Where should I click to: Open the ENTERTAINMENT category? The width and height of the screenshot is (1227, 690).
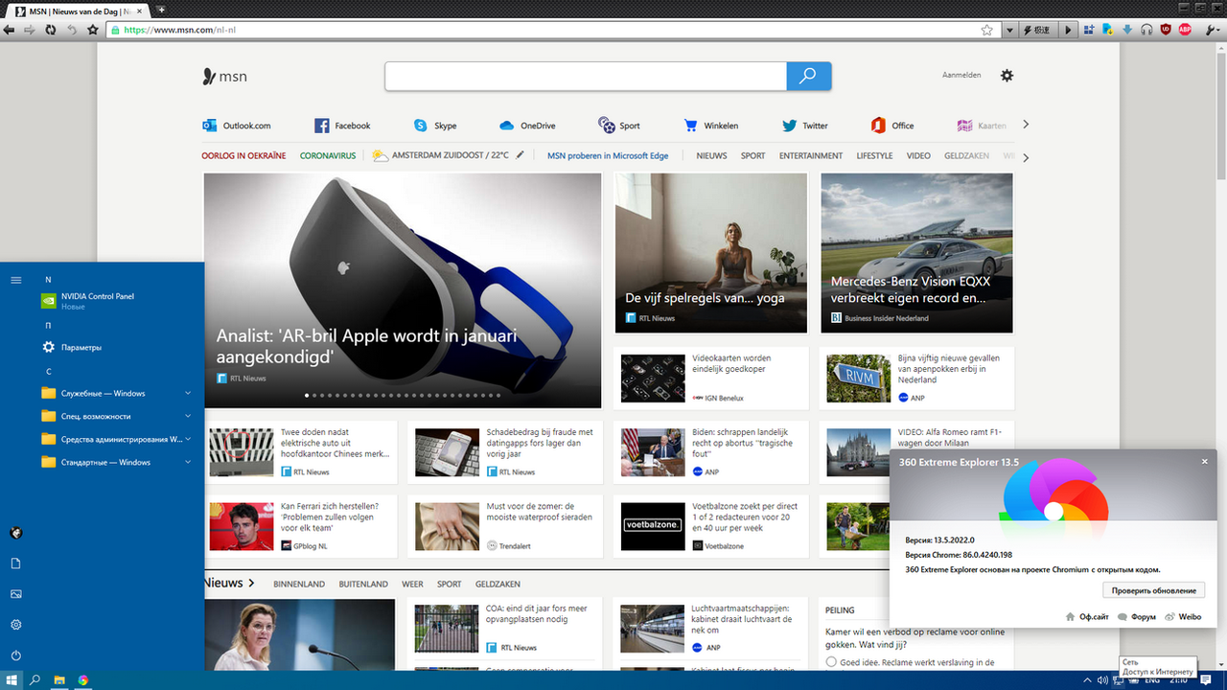pos(811,155)
